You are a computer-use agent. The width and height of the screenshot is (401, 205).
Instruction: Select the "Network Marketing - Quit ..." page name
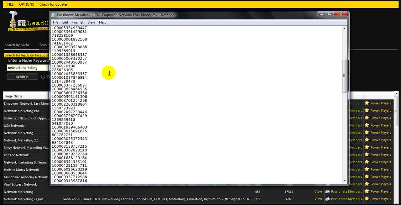coord(25,199)
